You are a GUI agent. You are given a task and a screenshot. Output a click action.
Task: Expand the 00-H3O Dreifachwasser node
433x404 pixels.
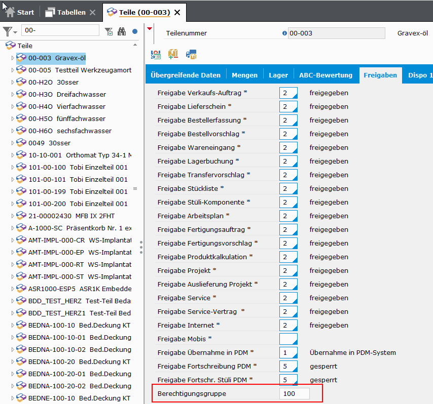coord(13,94)
